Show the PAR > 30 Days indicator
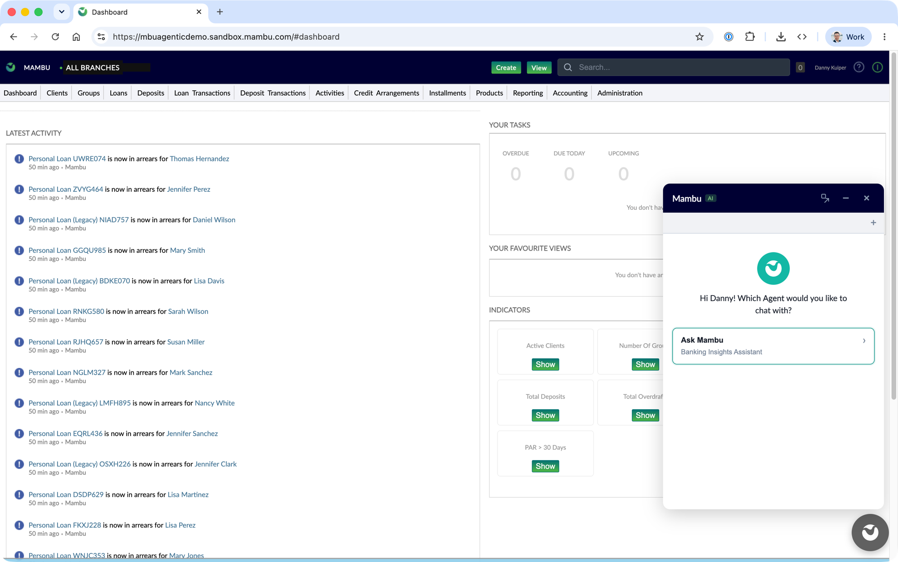Viewport: 898px width, 562px height. 545,466
